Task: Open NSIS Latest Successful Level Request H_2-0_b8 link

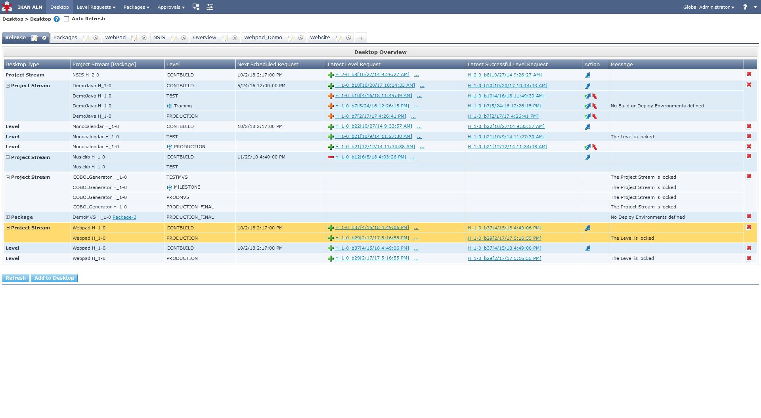Action: (505, 75)
